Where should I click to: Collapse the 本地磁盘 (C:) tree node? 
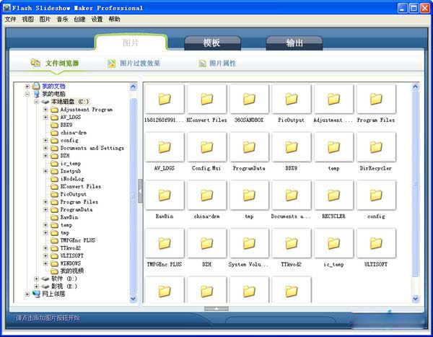point(36,102)
